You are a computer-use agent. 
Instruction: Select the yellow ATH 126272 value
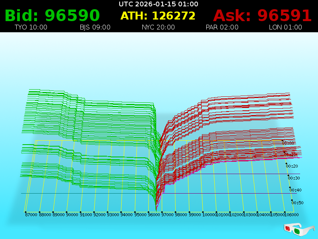158,16
